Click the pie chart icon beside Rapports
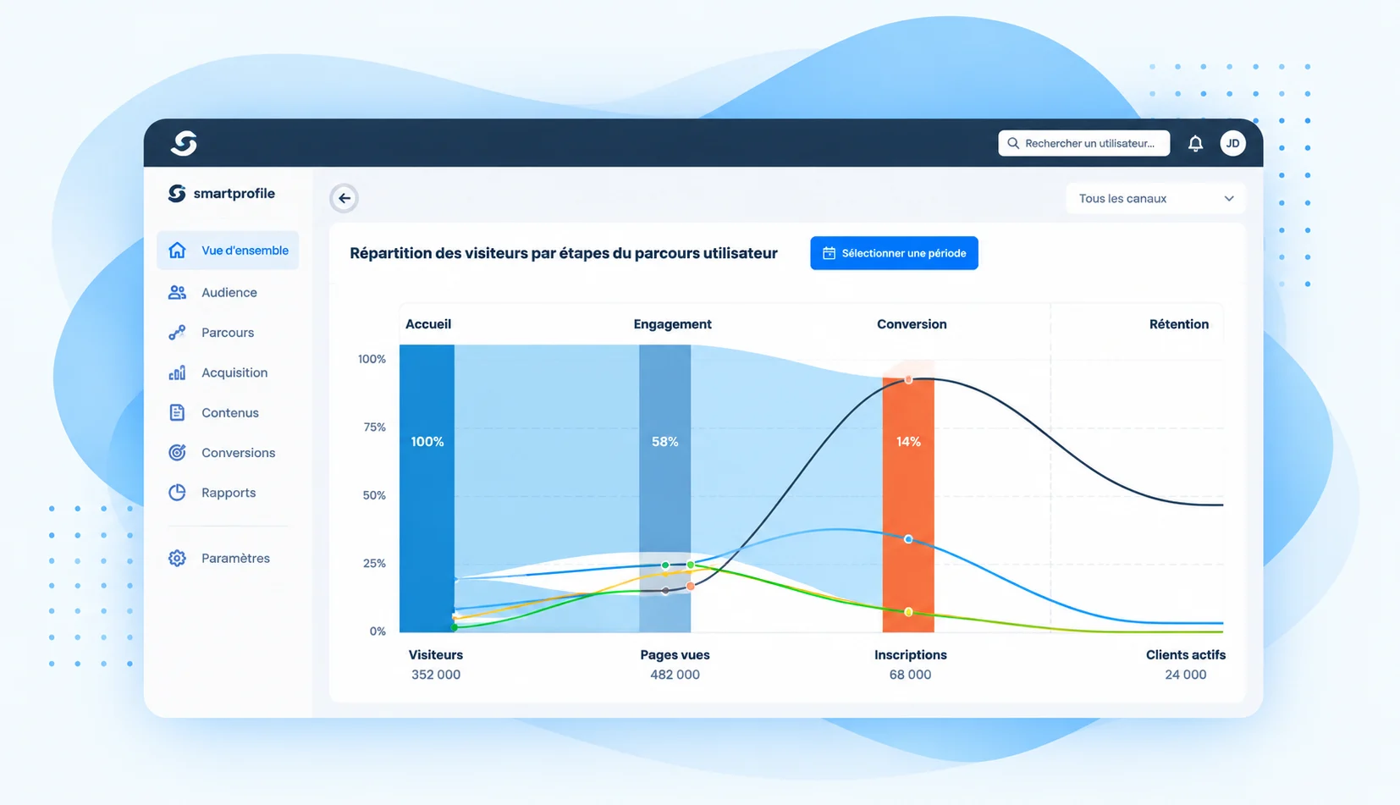The image size is (1400, 805). tap(177, 493)
